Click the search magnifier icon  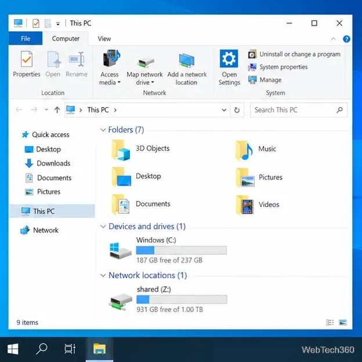(x=339, y=110)
